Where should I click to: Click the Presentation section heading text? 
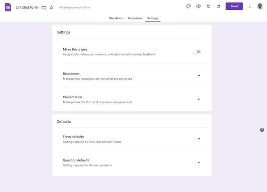72,97
